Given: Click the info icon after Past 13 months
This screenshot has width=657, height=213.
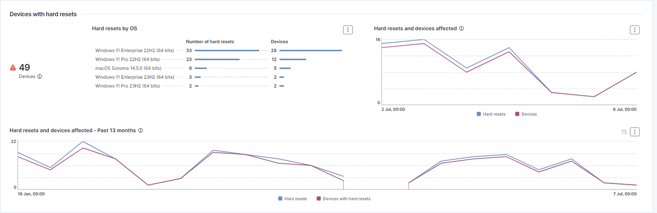Looking at the screenshot, I should 140,130.
